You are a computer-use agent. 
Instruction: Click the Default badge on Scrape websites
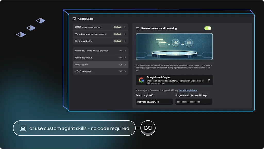[x=118, y=41]
